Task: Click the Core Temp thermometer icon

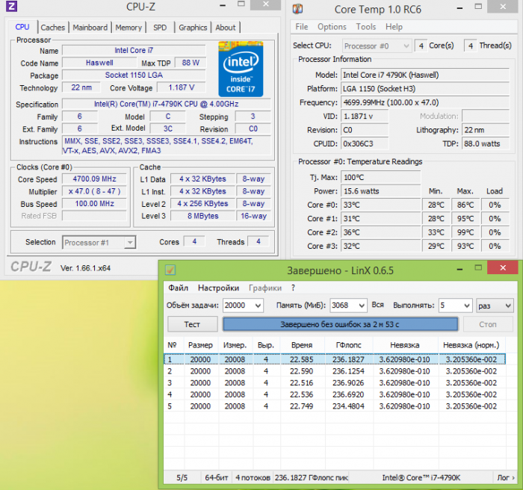Action: 298,9
